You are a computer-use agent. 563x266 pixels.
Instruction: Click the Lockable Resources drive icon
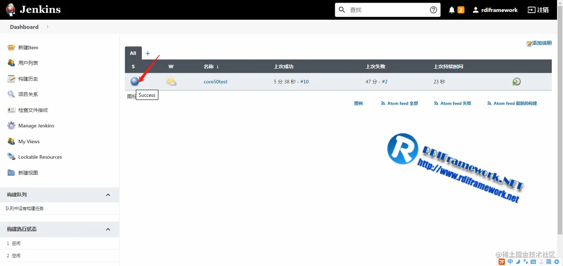[x=11, y=157]
